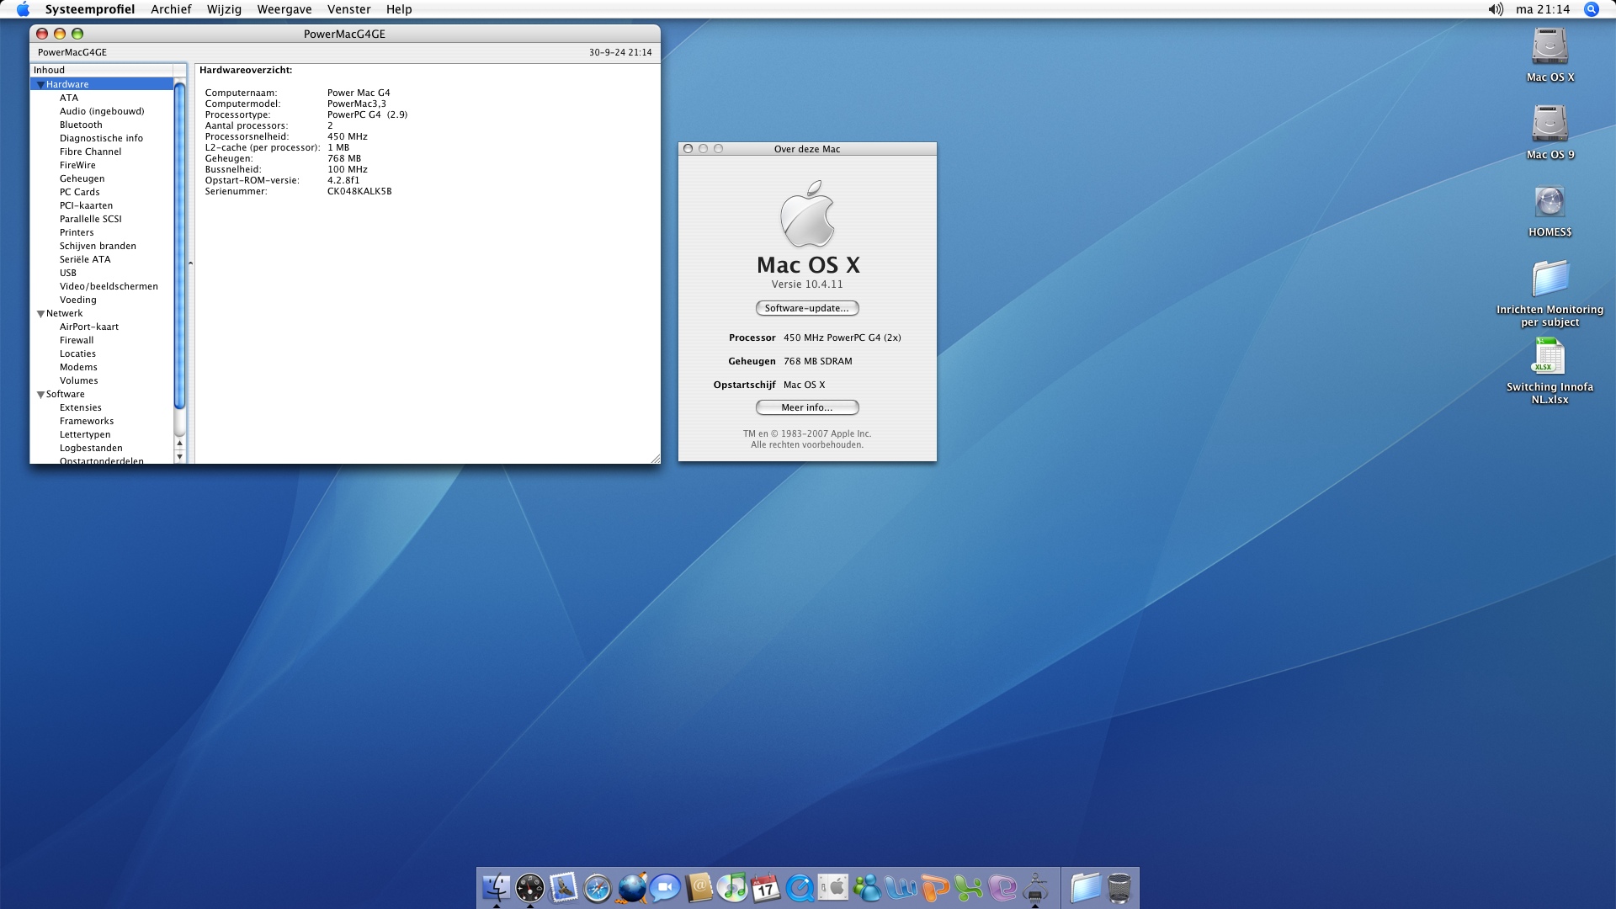Click the volume icon in menu bar
This screenshot has height=909, width=1616.
(x=1495, y=9)
